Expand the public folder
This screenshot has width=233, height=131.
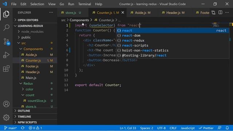pos(35,37)
